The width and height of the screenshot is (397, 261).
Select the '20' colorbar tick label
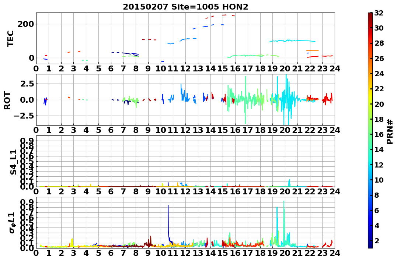379,104
